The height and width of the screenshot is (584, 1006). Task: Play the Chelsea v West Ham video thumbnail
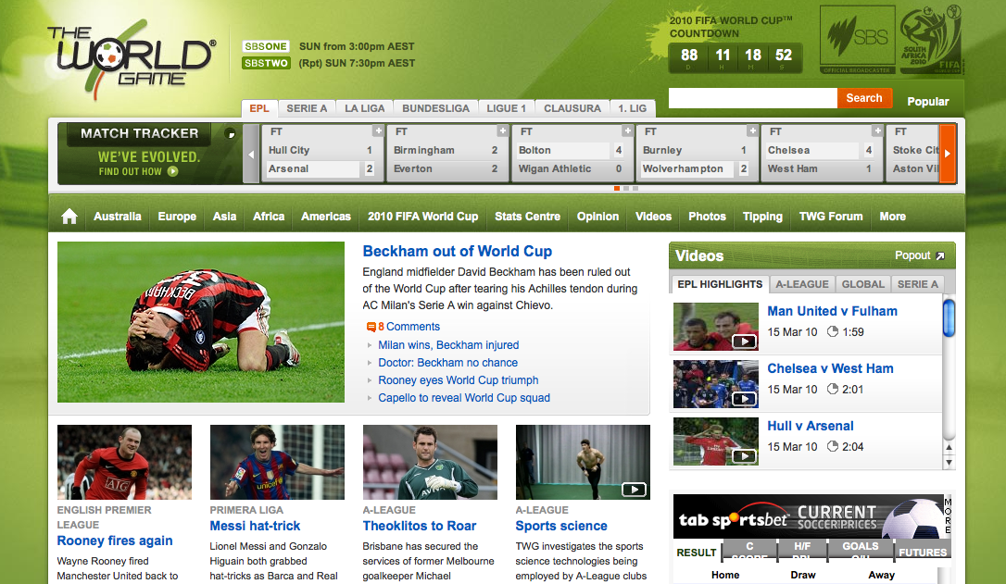715,384
